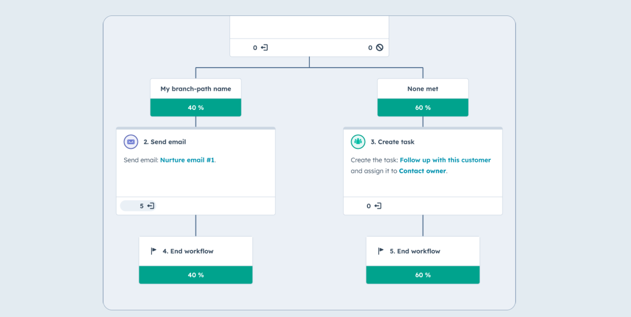This screenshot has height=317, width=631.
Task: Select the None met branch label
Action: click(422, 89)
